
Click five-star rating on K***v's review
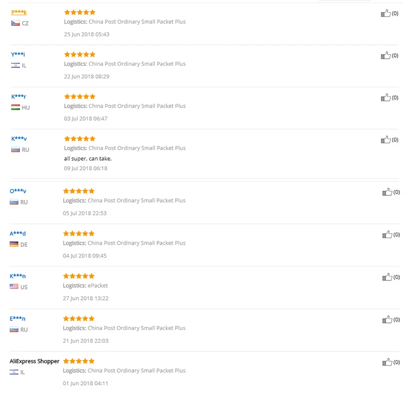(x=80, y=139)
